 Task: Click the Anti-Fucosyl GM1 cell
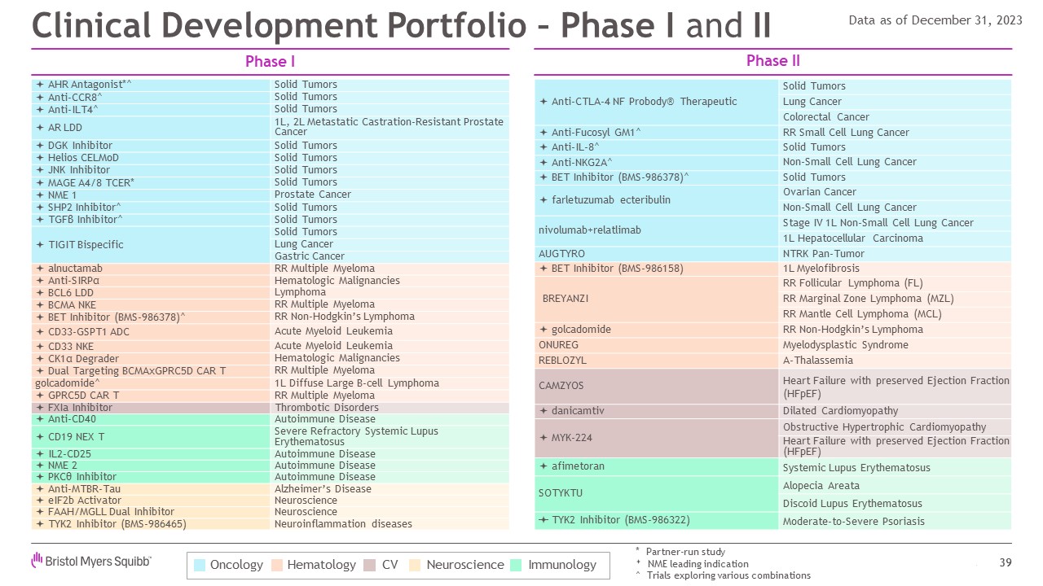(x=657, y=133)
